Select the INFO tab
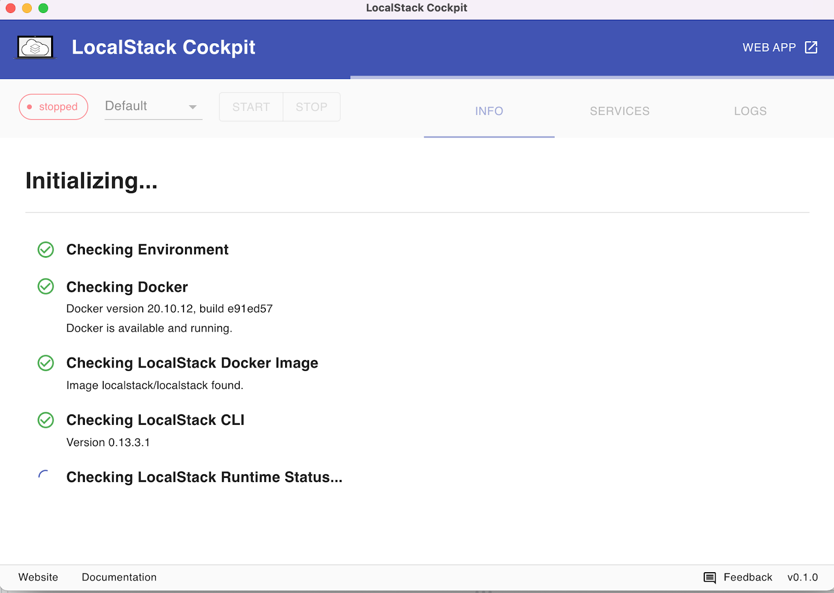Image resolution: width=834 pixels, height=593 pixels. pyautogui.click(x=489, y=111)
